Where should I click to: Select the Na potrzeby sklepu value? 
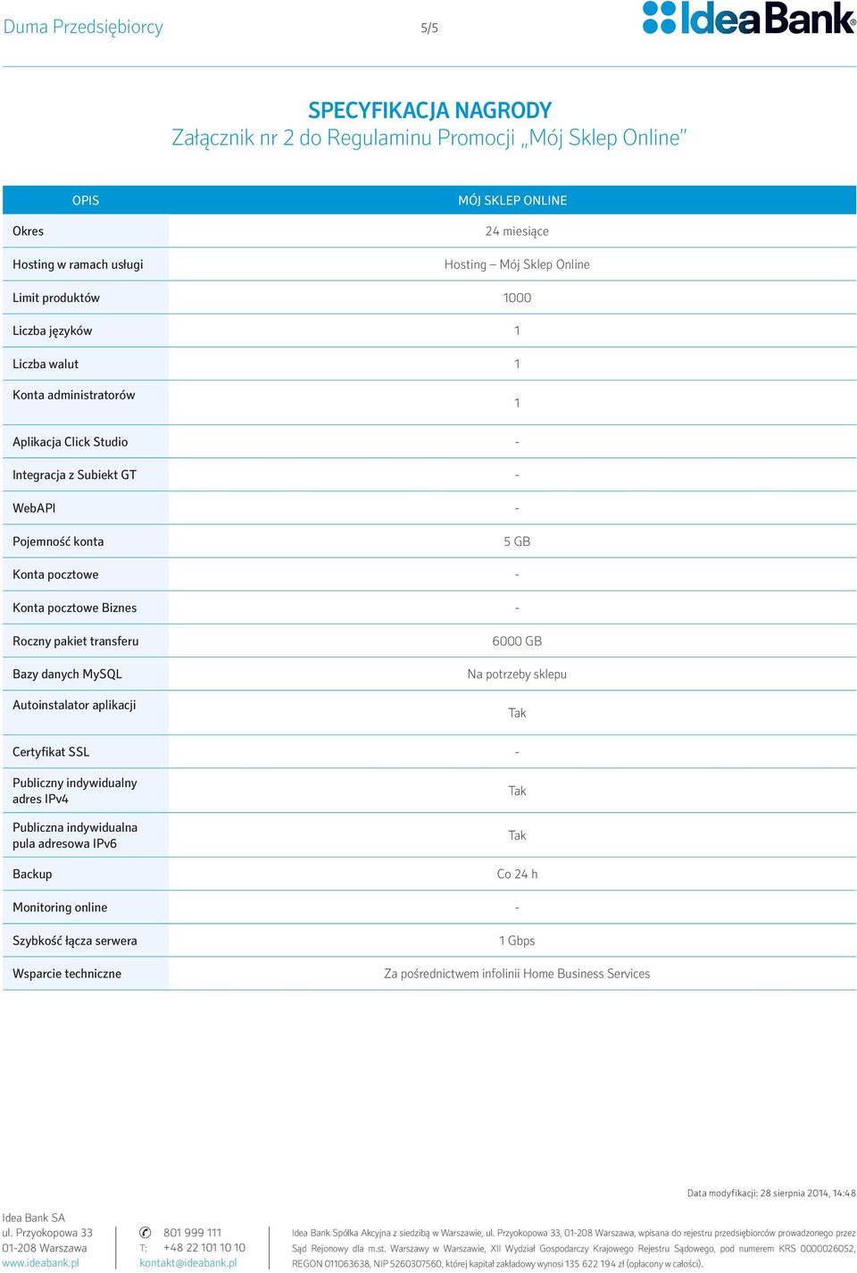coord(517,674)
